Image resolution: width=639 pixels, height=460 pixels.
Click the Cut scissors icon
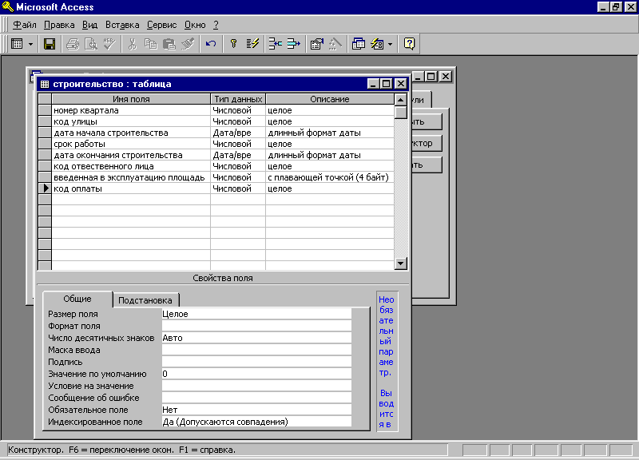[x=132, y=44]
